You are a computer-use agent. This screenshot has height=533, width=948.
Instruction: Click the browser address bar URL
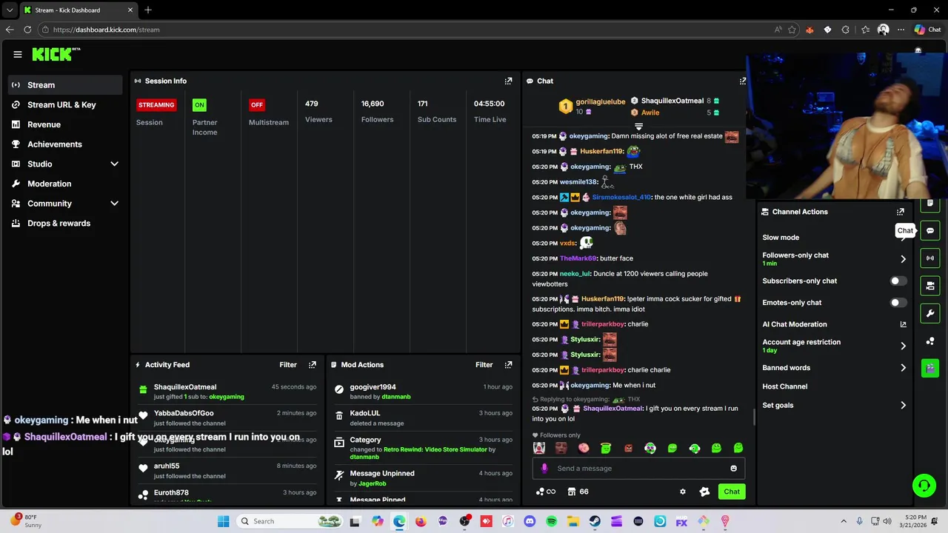pos(107,30)
